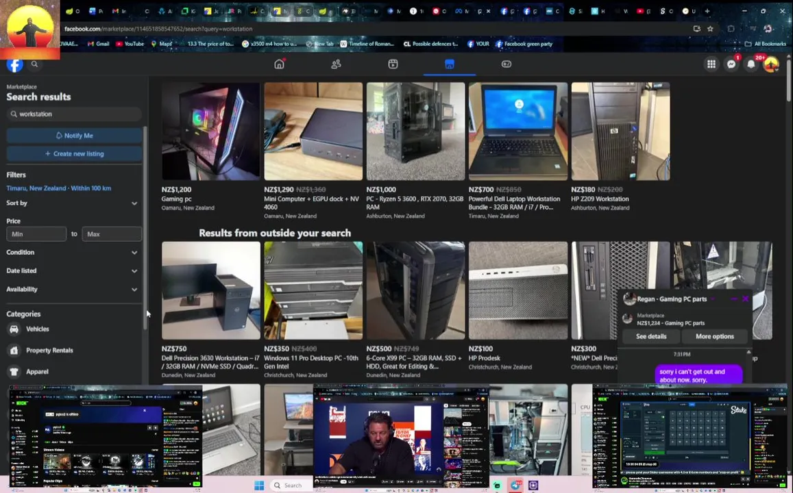Viewport: 793px width, 493px height.
Task: Open the 6-Core X99 PC listing photo
Action: click(x=416, y=290)
